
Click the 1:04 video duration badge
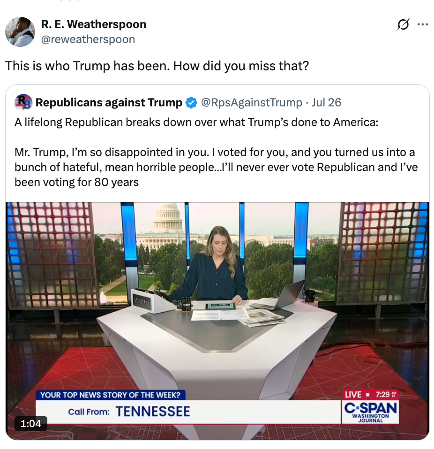[x=30, y=424]
